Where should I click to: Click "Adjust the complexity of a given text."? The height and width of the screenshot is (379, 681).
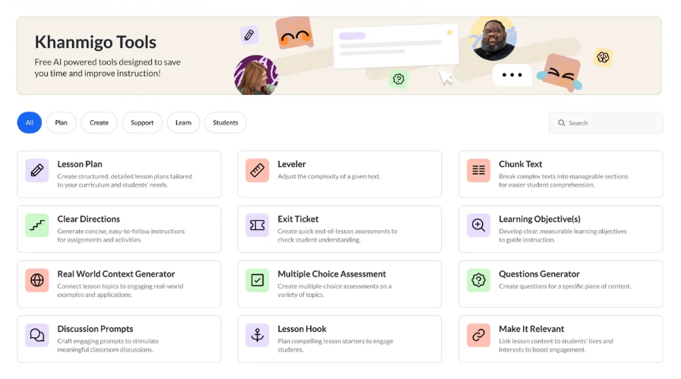coord(329,176)
